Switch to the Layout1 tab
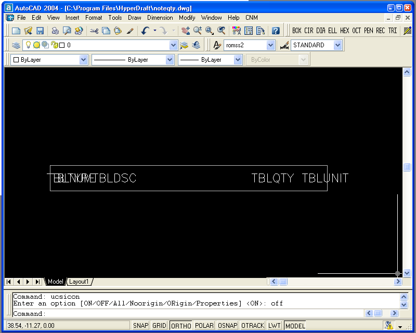The height and width of the screenshot is (333, 416). (x=79, y=282)
